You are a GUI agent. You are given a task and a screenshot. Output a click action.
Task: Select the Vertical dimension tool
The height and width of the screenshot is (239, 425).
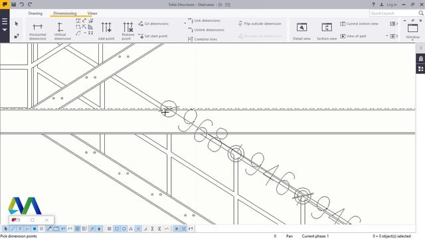tap(62, 31)
